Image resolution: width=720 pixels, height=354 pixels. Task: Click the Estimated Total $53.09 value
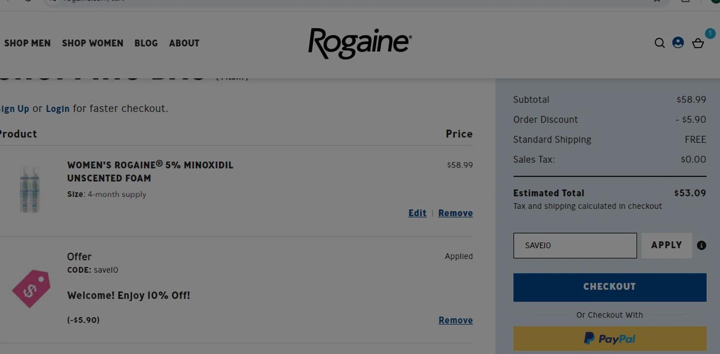(x=690, y=193)
